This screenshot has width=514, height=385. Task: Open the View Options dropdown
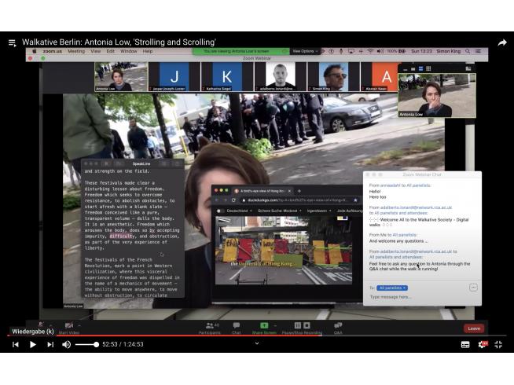303,51
